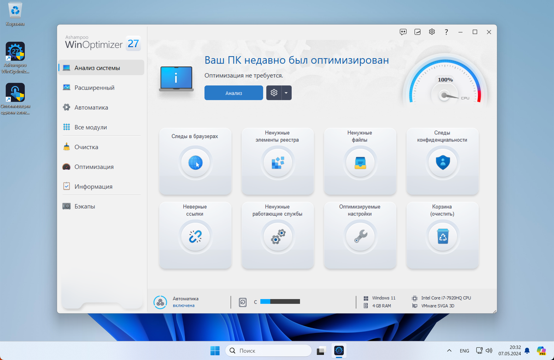Click the Intel Core i7-7920HQ CPU text
This screenshot has width=554, height=360.
pyautogui.click(x=446, y=298)
